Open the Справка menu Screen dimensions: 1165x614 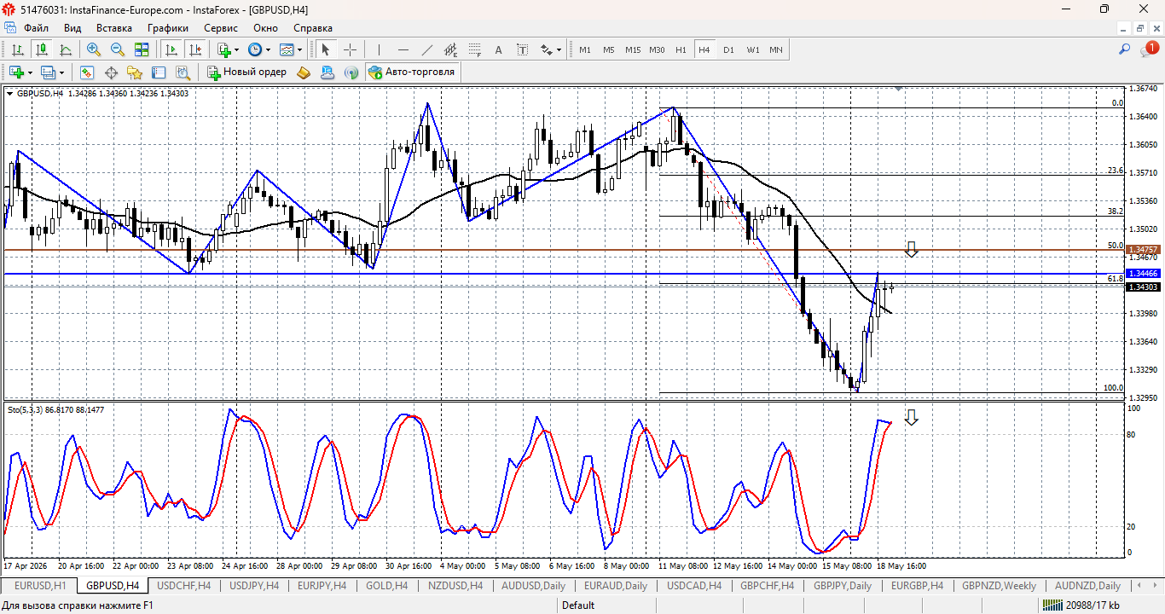313,28
